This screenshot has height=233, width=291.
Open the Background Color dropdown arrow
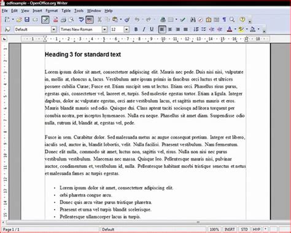pyautogui.click(x=258, y=30)
